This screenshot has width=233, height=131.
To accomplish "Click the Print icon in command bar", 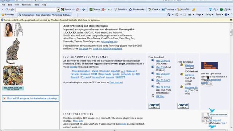I will [x=190, y=15].
